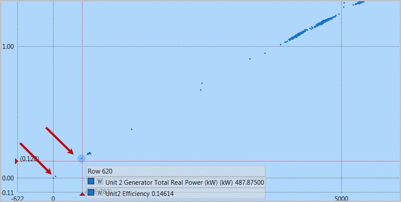Viewport: 401px width, 202px height.
Task: Click the red triangle marker on the y-axis
Action: tap(16, 161)
